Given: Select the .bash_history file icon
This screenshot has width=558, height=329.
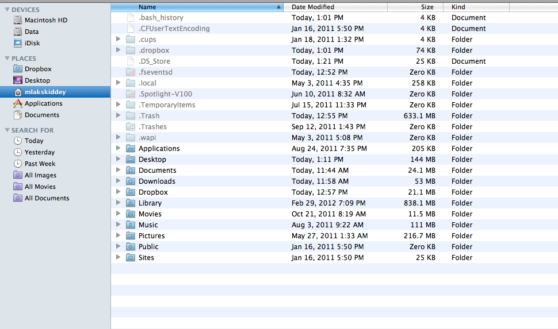Looking at the screenshot, I should (x=131, y=17).
